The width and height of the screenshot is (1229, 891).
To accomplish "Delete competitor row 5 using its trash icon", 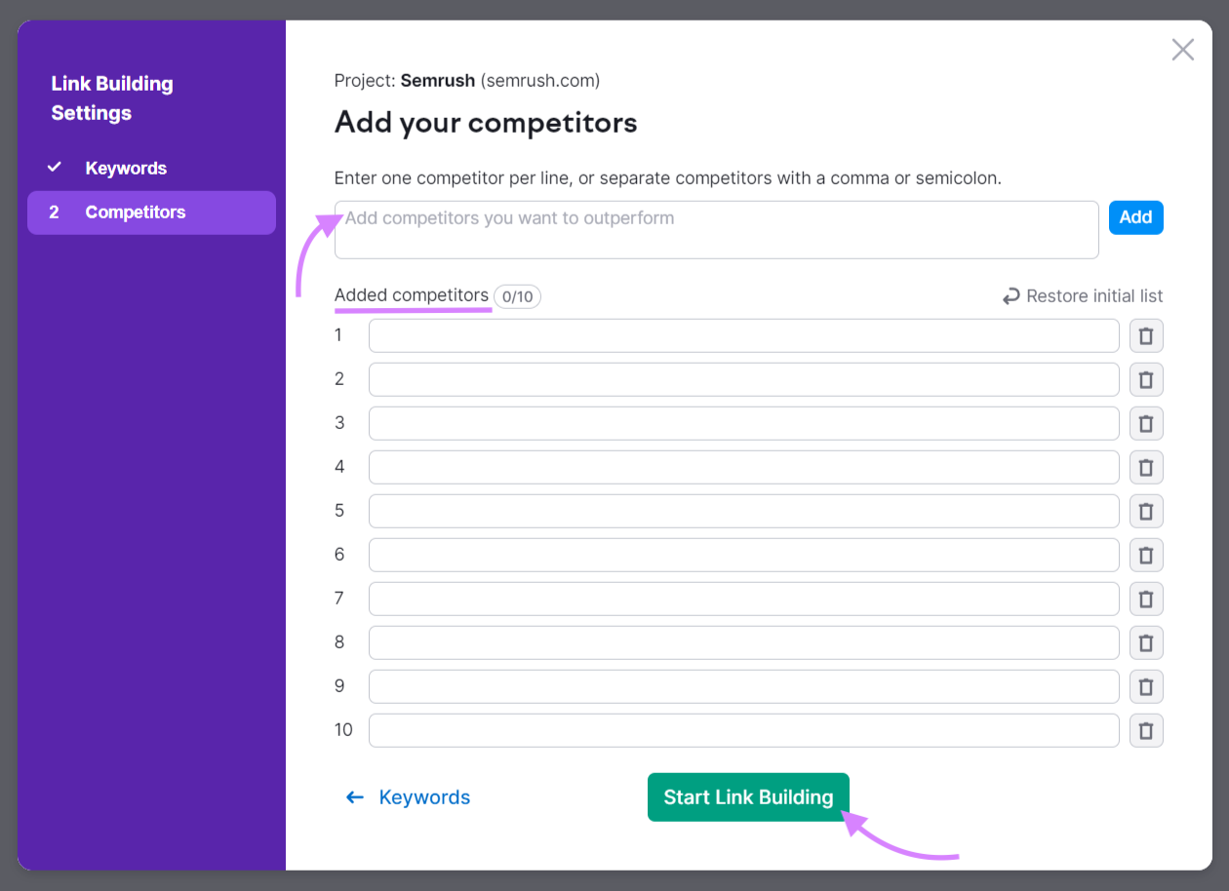I will pyautogui.click(x=1146, y=511).
